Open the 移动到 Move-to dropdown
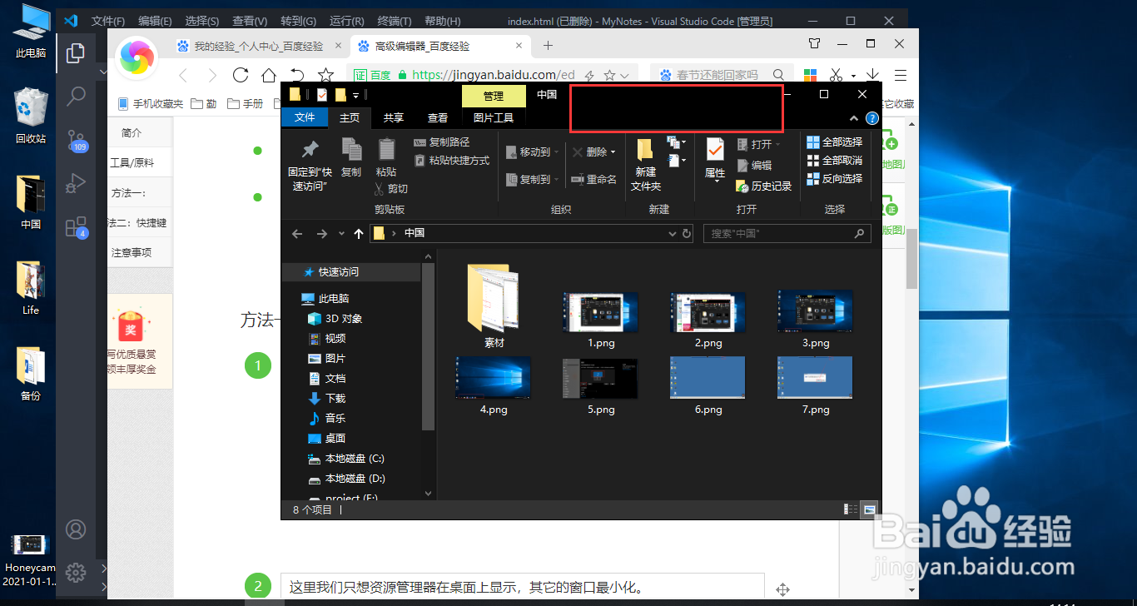This screenshot has width=1137, height=606. tap(555, 151)
